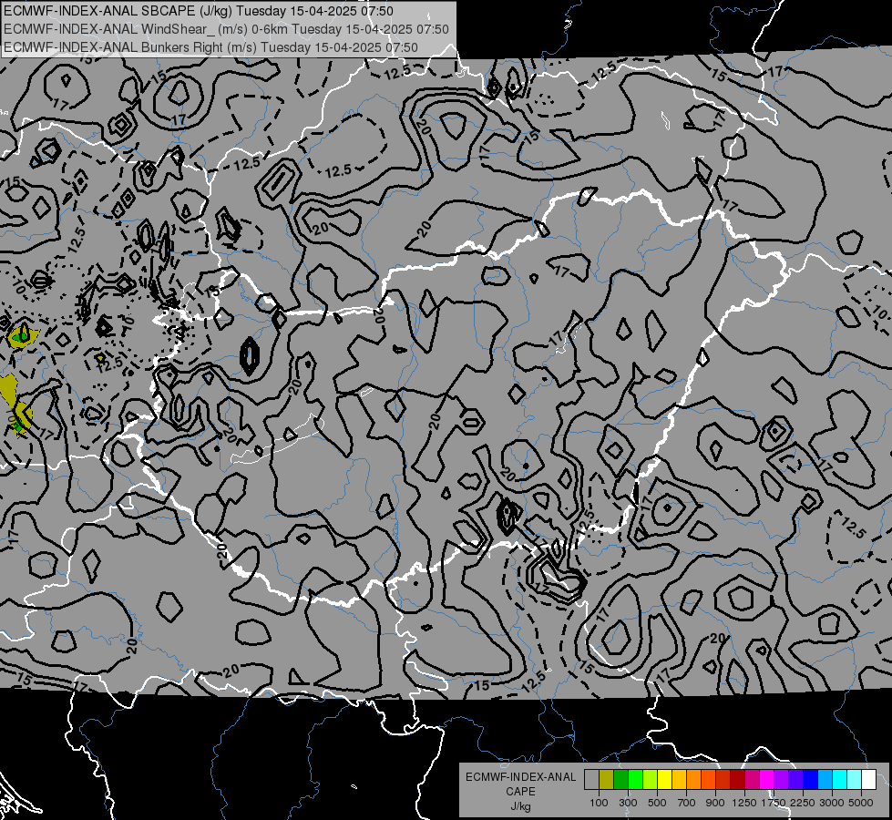The height and width of the screenshot is (820, 892).
Task: Select the pale cyan legend swatch
Action: coord(855,780)
